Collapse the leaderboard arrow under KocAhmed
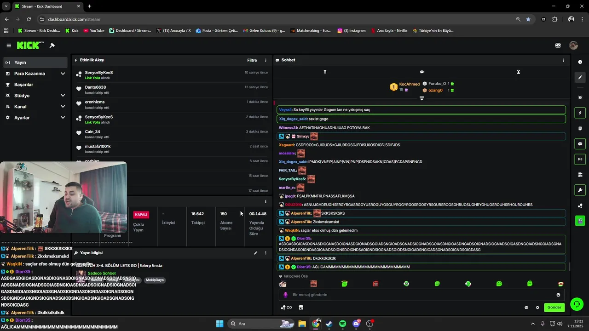Image resolution: width=589 pixels, height=331 pixels. coord(422,98)
